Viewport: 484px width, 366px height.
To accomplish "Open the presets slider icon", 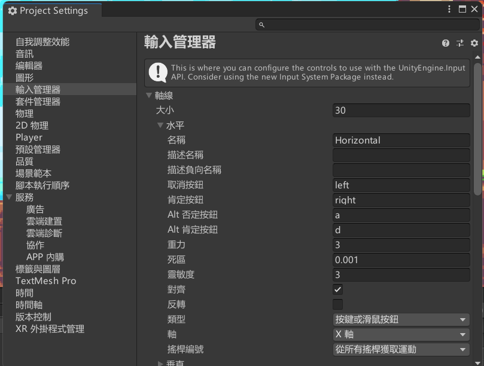I will pos(460,43).
